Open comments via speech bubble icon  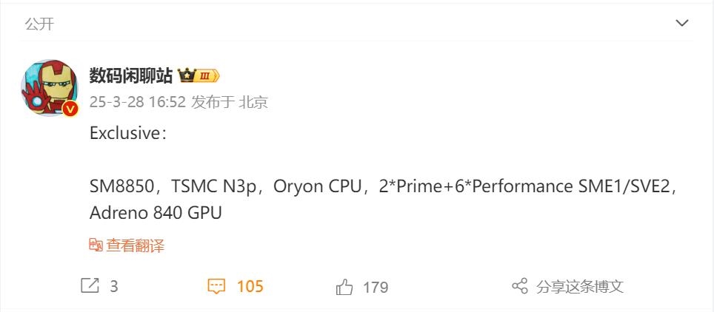click(216, 286)
